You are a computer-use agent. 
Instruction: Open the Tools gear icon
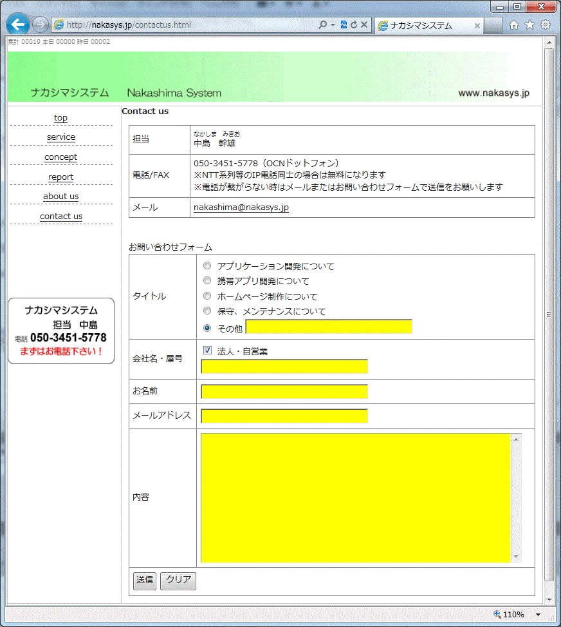coord(546,25)
